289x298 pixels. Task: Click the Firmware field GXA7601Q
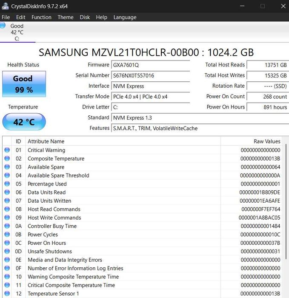(x=150, y=65)
